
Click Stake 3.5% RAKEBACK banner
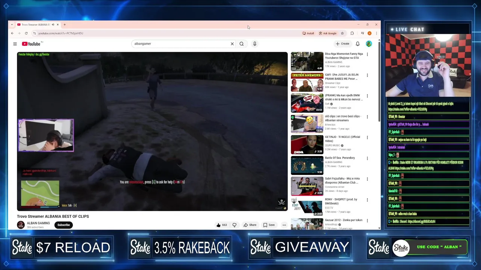180,247
